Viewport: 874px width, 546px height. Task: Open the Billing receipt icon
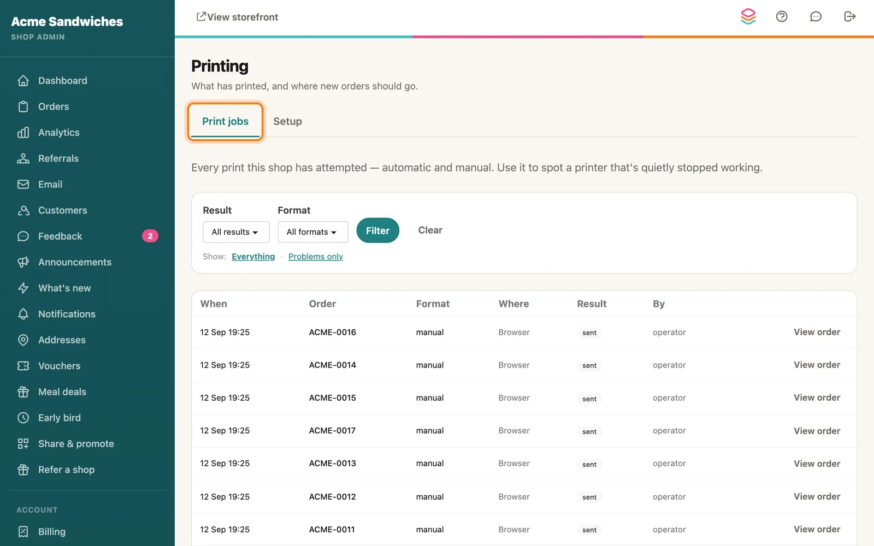(23, 532)
